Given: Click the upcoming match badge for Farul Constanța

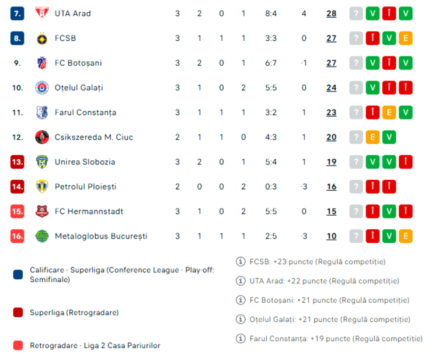Looking at the screenshot, I should coord(356,113).
